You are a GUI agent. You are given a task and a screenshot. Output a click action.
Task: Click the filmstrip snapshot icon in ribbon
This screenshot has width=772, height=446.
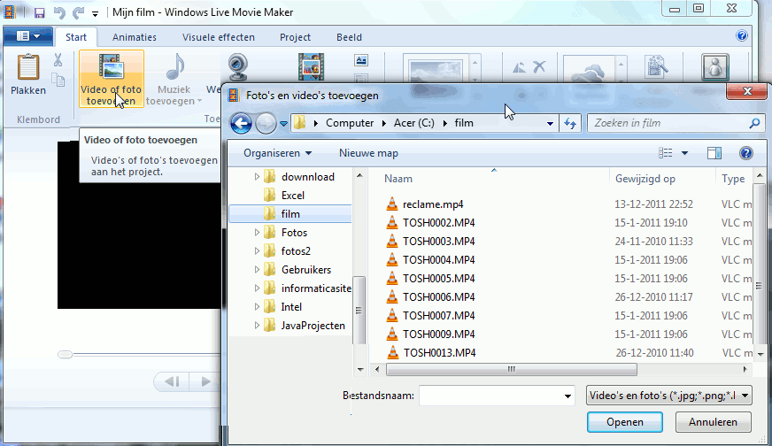pos(311,67)
